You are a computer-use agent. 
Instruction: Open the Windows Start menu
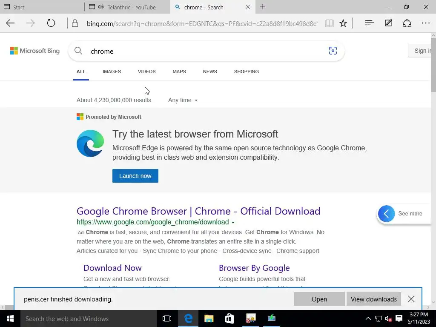click(10, 318)
